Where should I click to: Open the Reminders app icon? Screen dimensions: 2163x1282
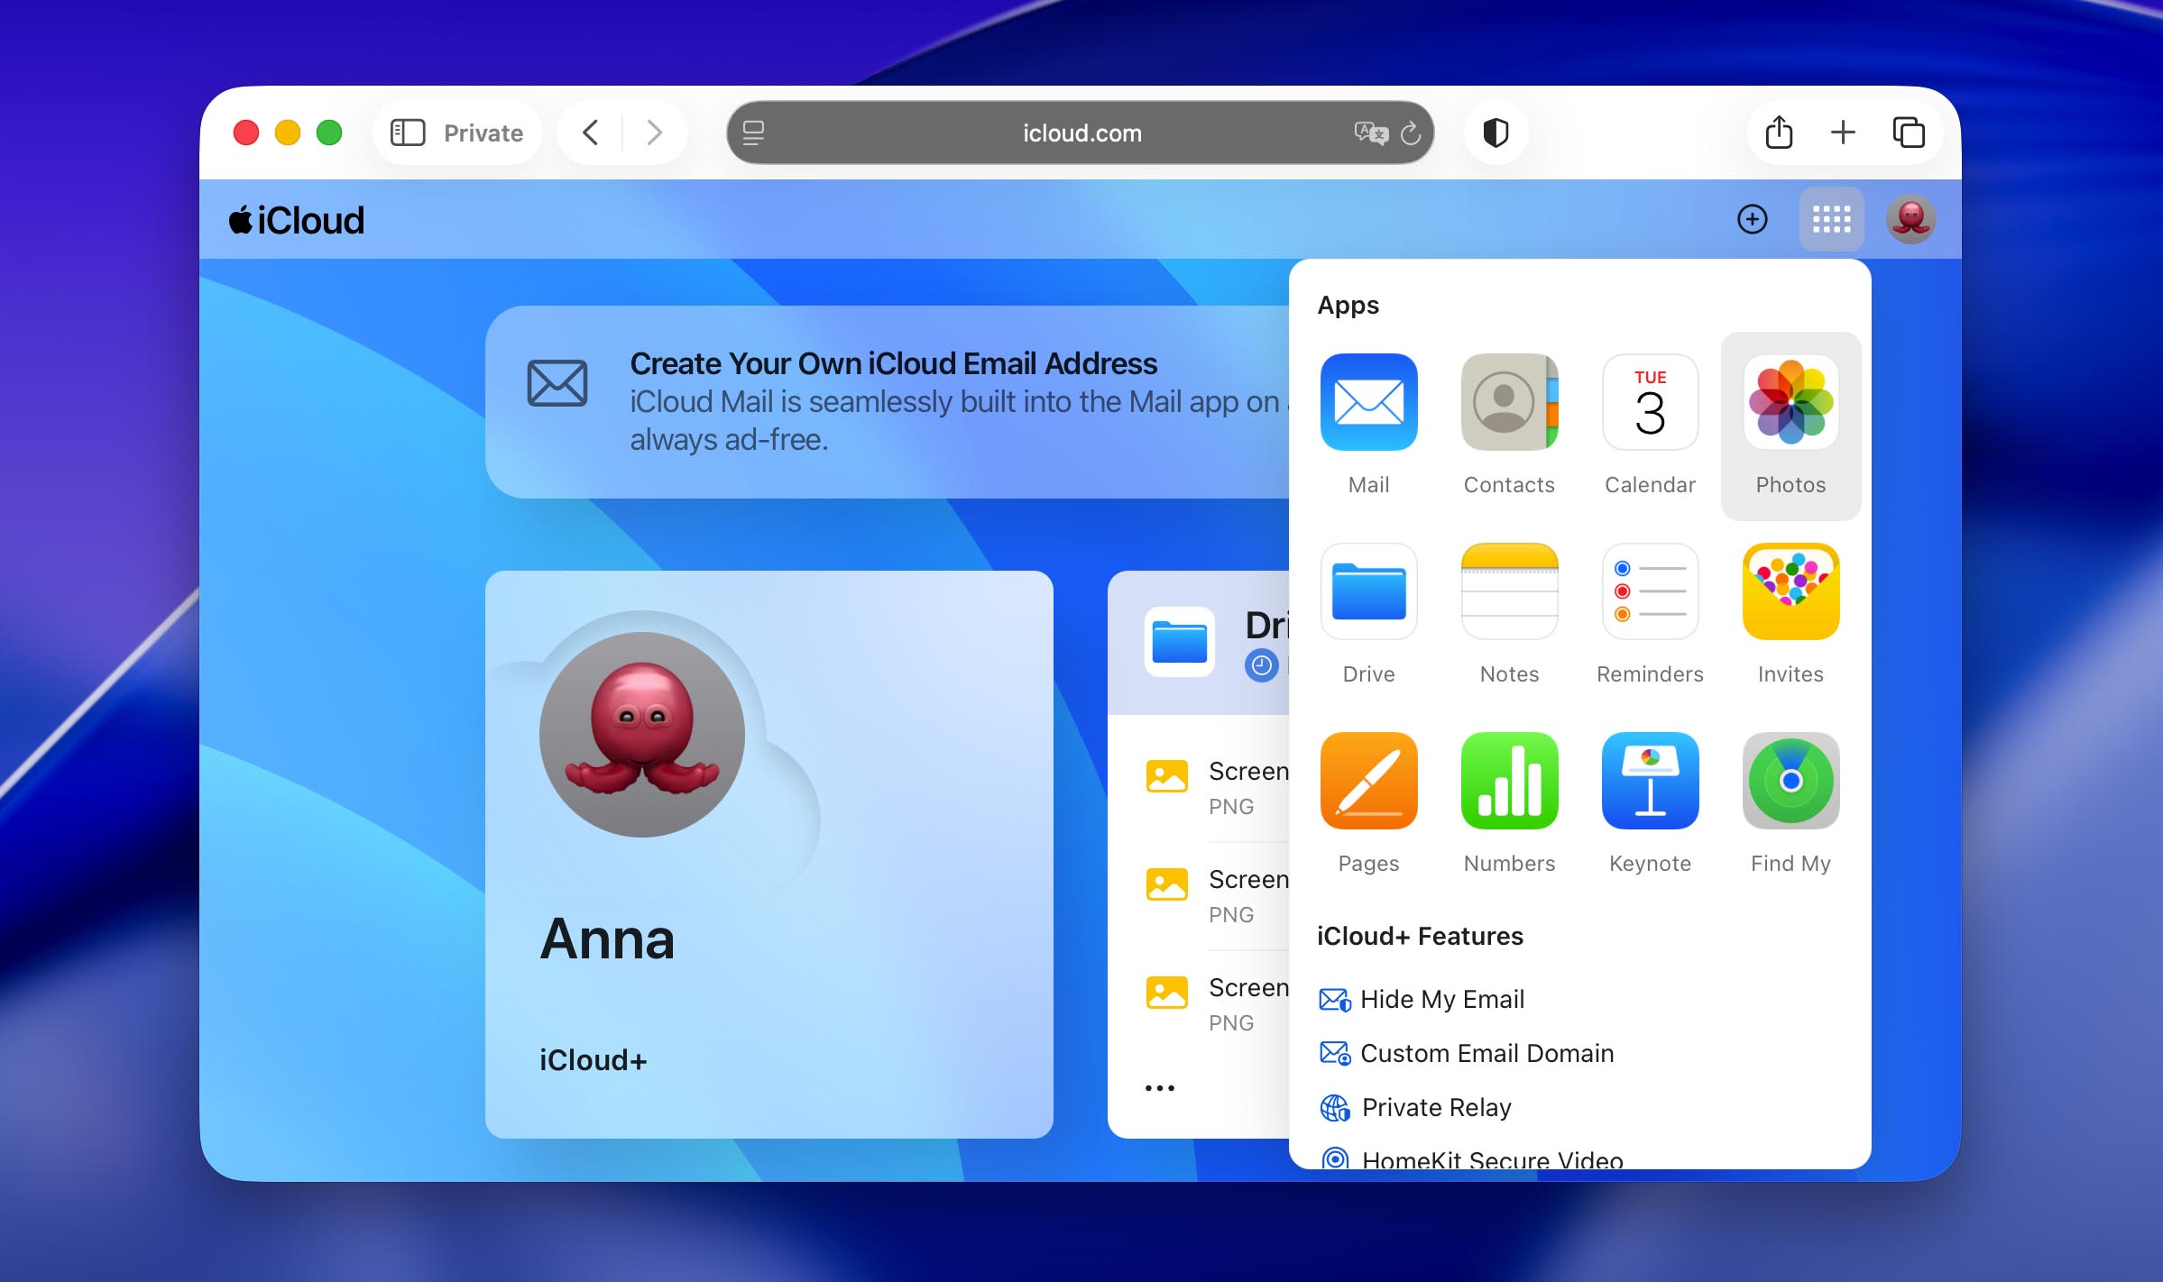(x=1650, y=591)
